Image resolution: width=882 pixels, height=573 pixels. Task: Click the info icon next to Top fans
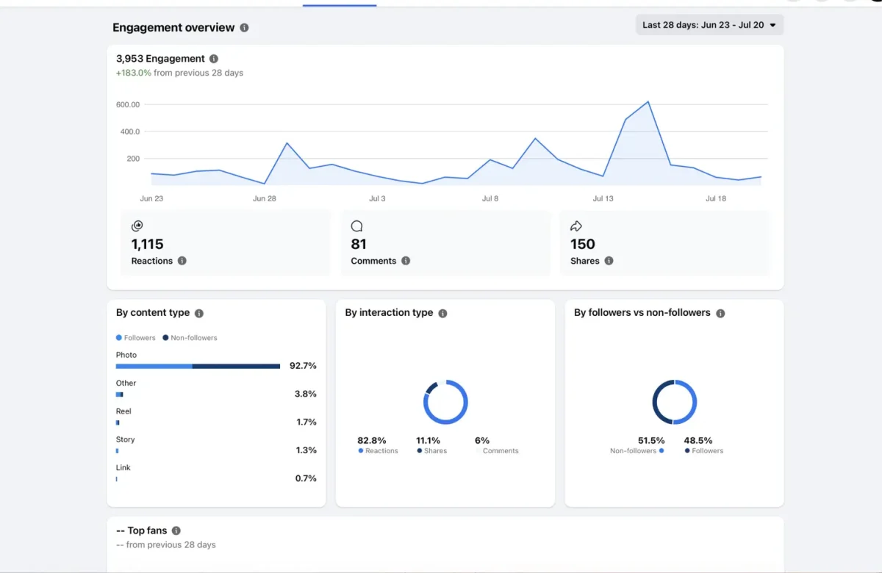coord(176,530)
